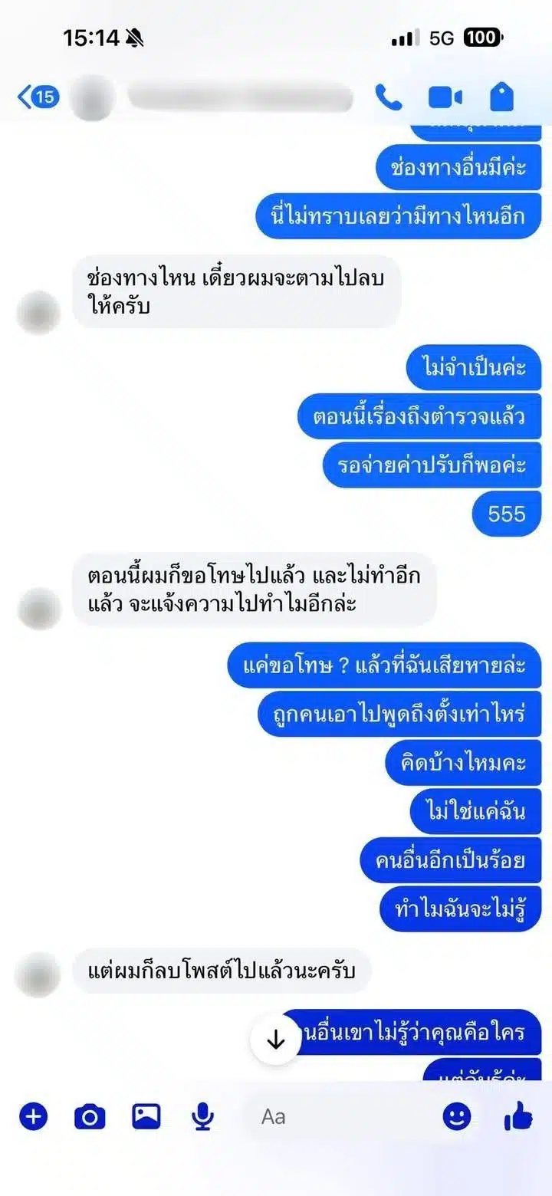Image resolution: width=552 pixels, height=1196 pixels.
Task: Open the plus attachments menu
Action: 33,1116
